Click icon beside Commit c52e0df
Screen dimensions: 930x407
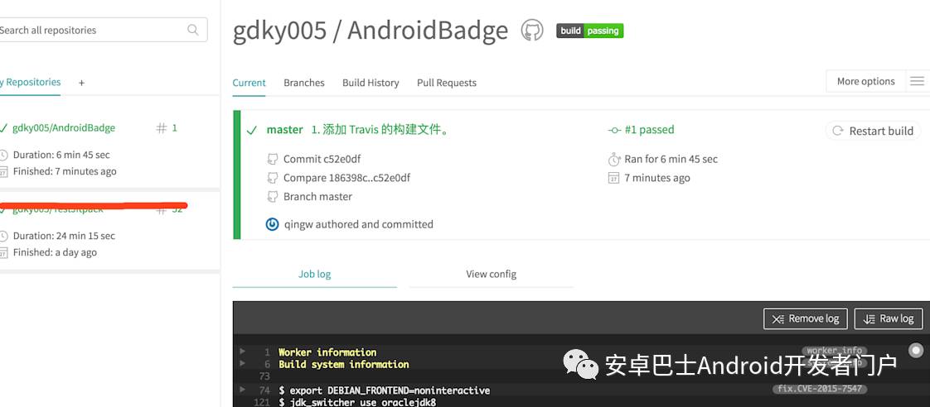[x=273, y=159]
